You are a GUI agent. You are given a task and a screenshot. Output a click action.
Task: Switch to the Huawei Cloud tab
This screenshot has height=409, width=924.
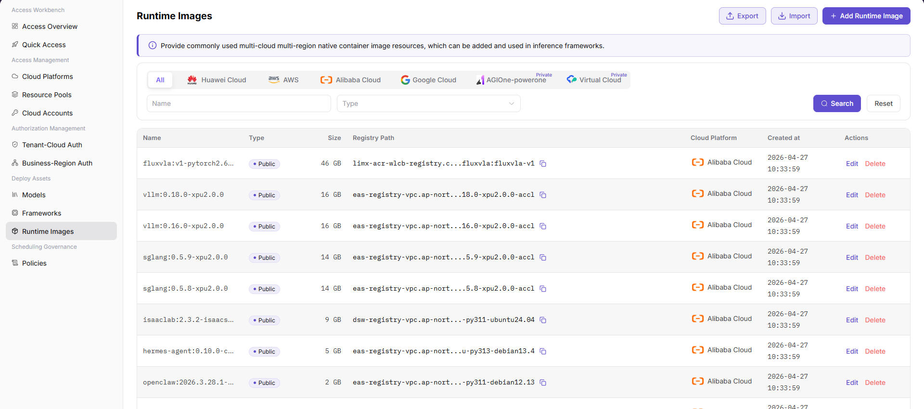coord(217,80)
